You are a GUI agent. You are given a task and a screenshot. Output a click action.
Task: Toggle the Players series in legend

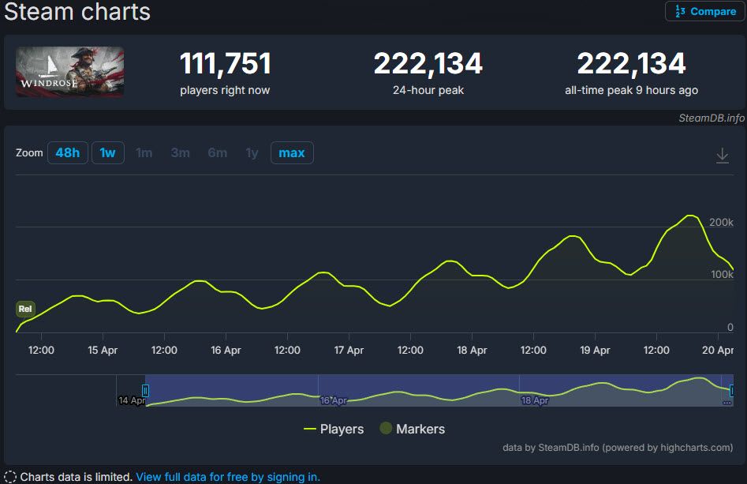334,429
